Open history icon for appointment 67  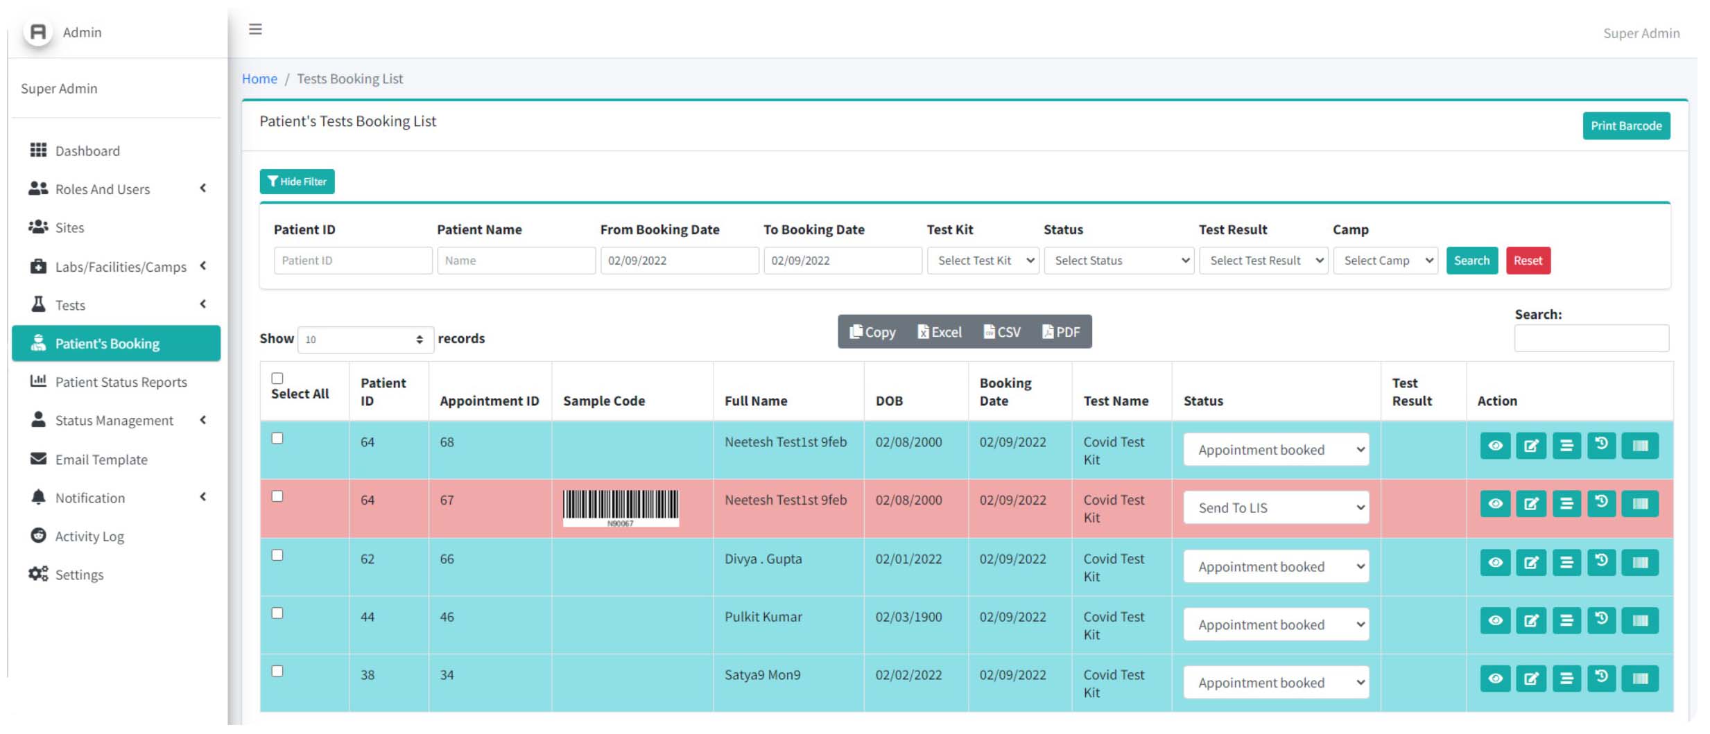pyautogui.click(x=1601, y=504)
